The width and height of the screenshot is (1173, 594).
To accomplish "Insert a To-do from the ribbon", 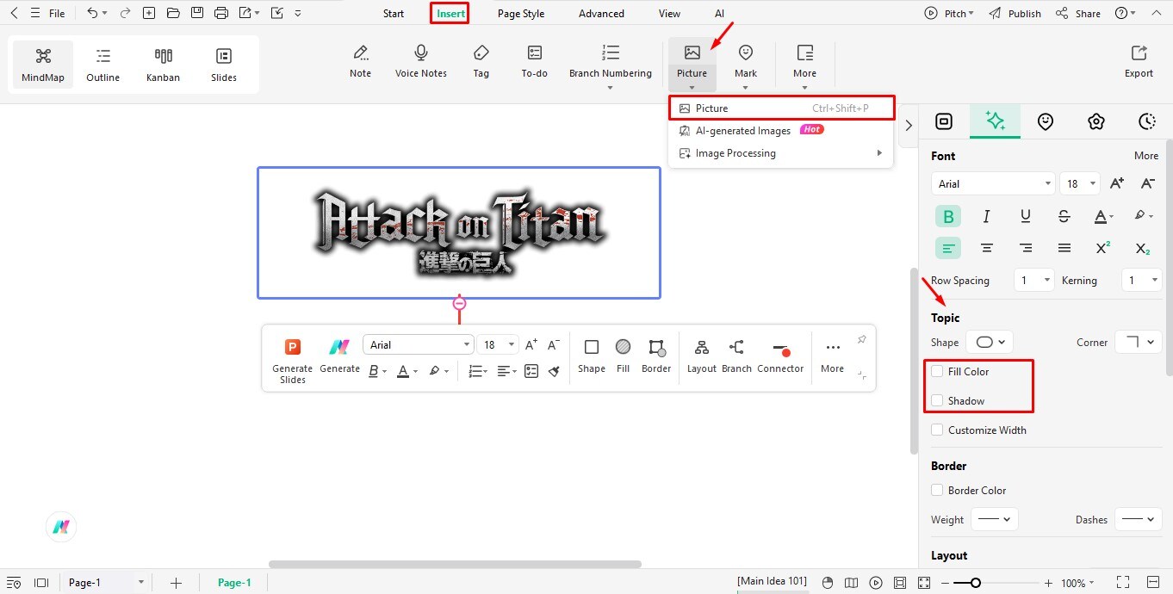I will pos(535,62).
